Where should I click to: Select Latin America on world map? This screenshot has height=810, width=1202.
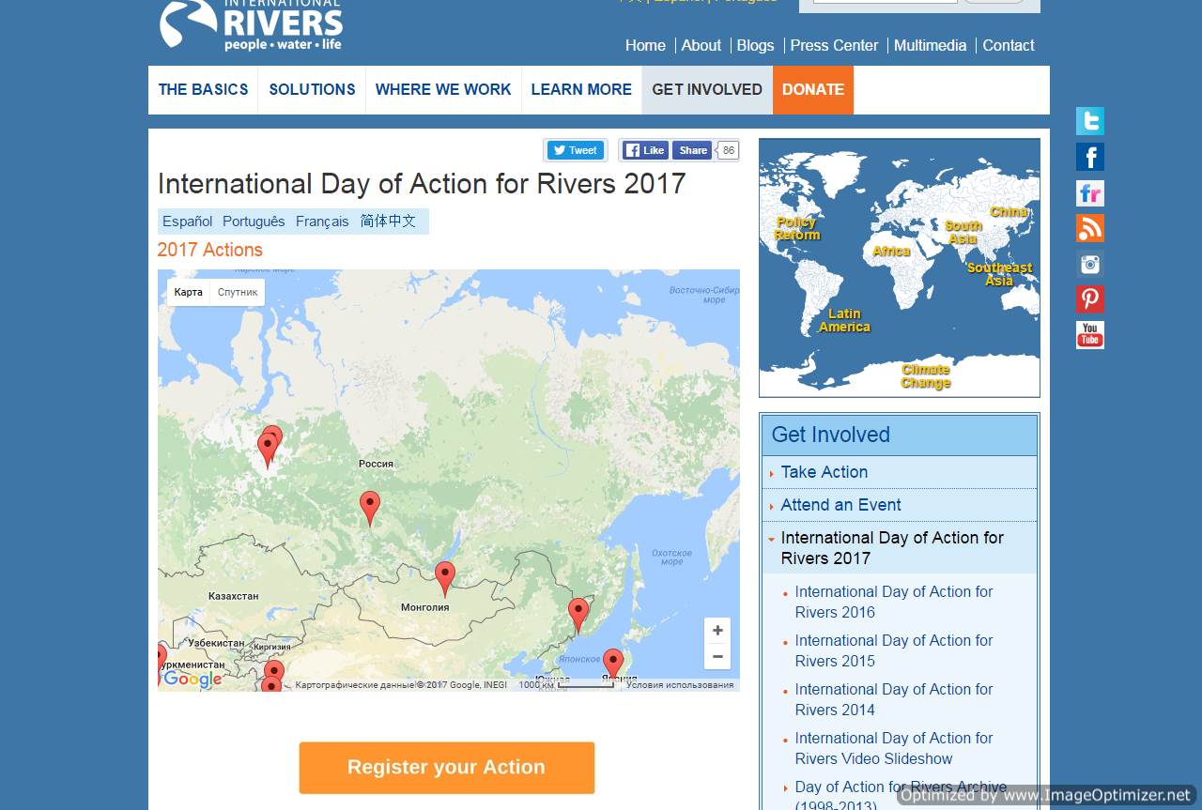(844, 320)
